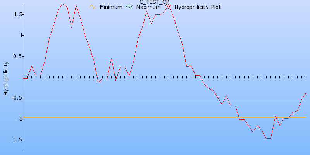Click the horizontal zero axis with tick marks
The width and height of the screenshot is (310, 155).
(x=155, y=77)
